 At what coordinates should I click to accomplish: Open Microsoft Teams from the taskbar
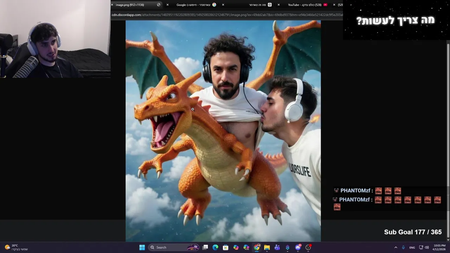[277, 247]
